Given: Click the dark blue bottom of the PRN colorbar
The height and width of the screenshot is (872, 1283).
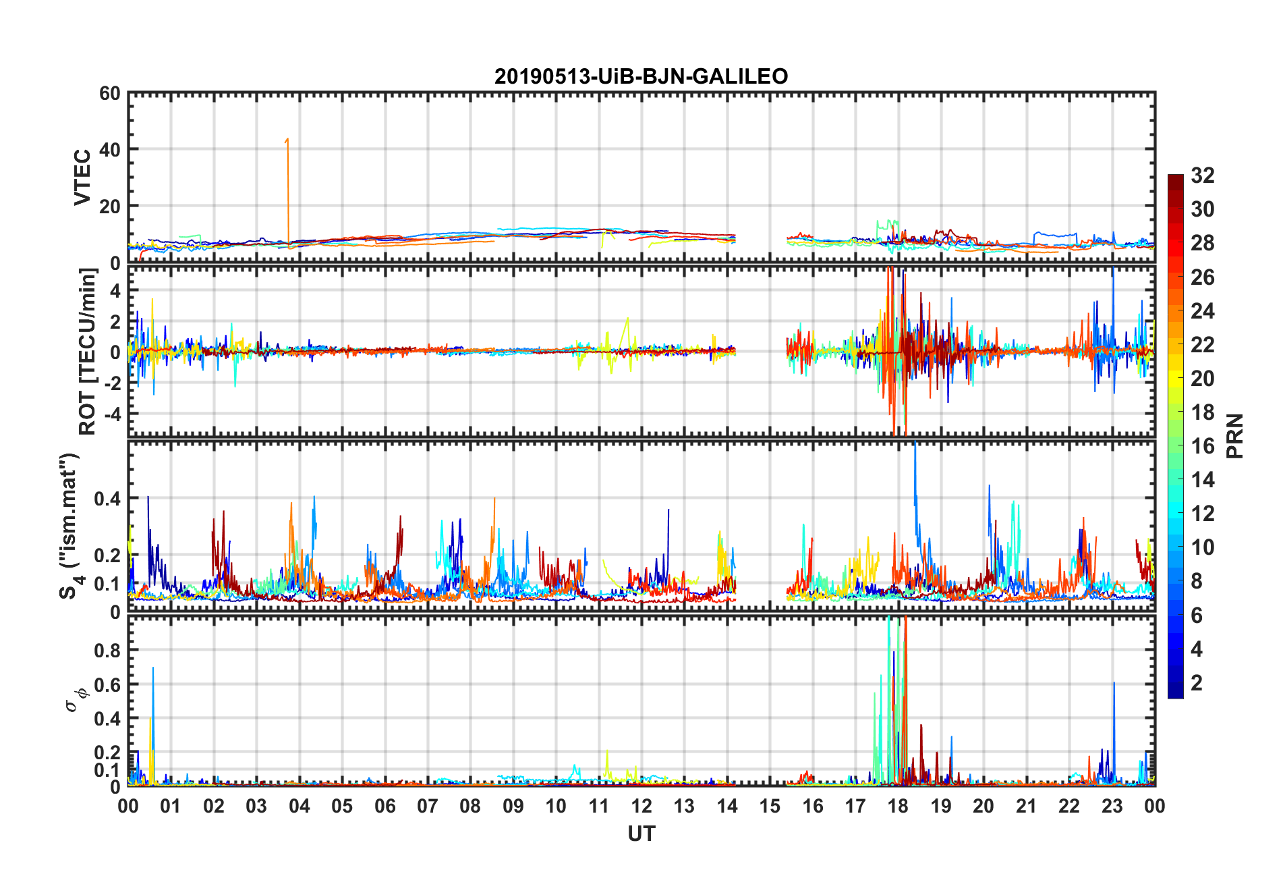Looking at the screenshot, I should pyautogui.click(x=1176, y=691).
